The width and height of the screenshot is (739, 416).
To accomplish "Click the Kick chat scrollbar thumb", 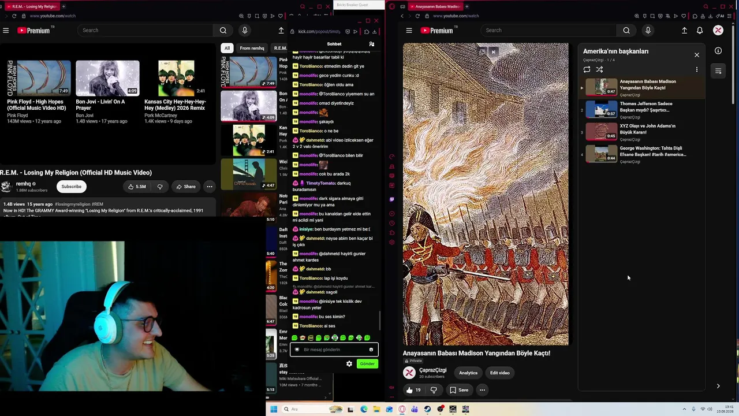I will pyautogui.click(x=379, y=320).
